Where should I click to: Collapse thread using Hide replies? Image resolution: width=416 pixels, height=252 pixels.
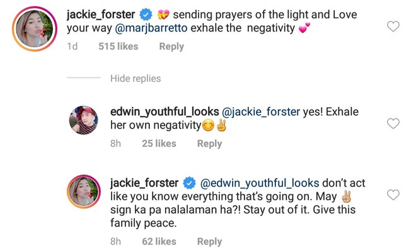pyautogui.click(x=136, y=79)
